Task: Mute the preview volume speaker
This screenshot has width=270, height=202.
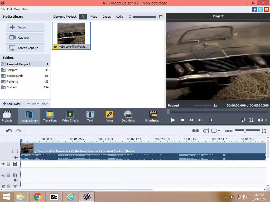Action: (x=260, y=120)
